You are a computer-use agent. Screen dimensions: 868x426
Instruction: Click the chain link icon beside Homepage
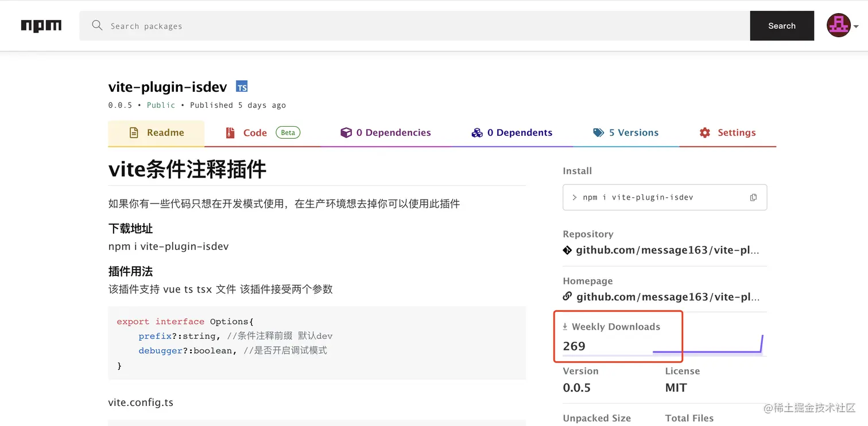[567, 296]
